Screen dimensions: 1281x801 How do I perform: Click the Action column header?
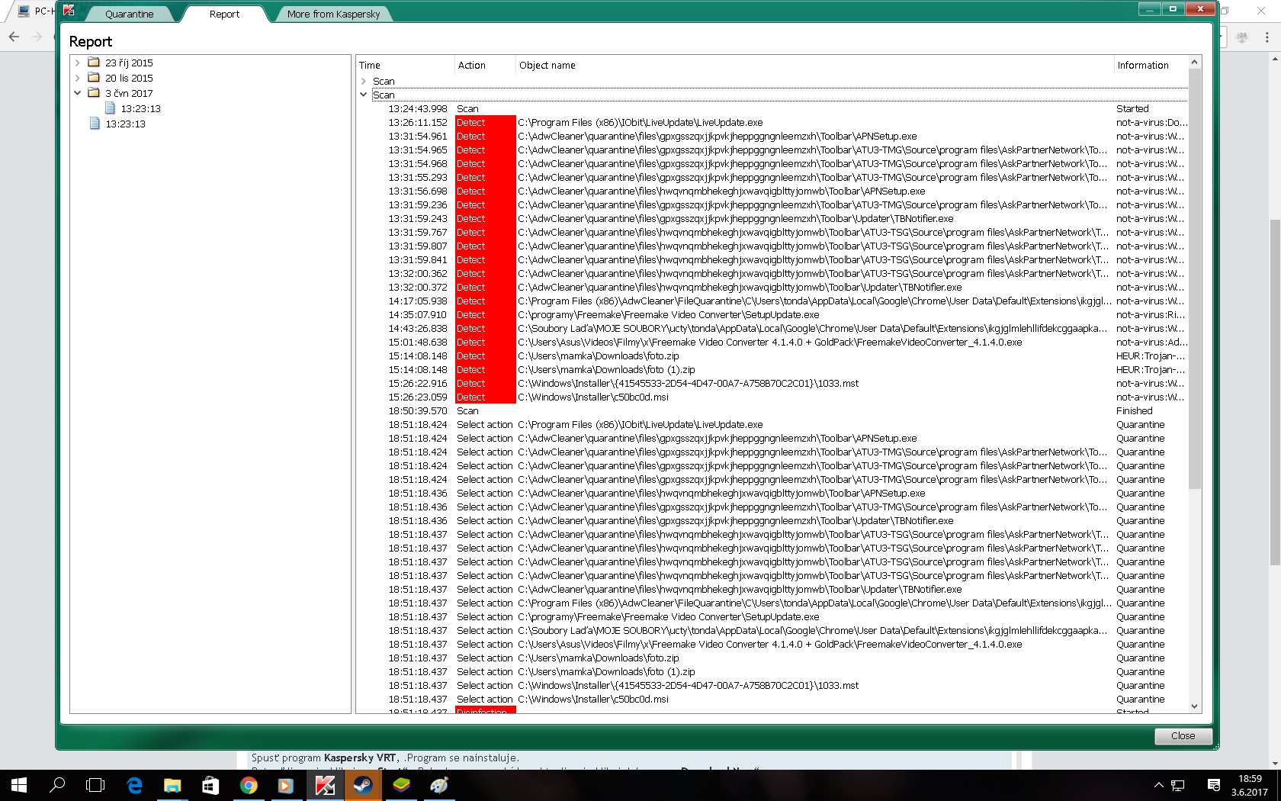(x=485, y=66)
